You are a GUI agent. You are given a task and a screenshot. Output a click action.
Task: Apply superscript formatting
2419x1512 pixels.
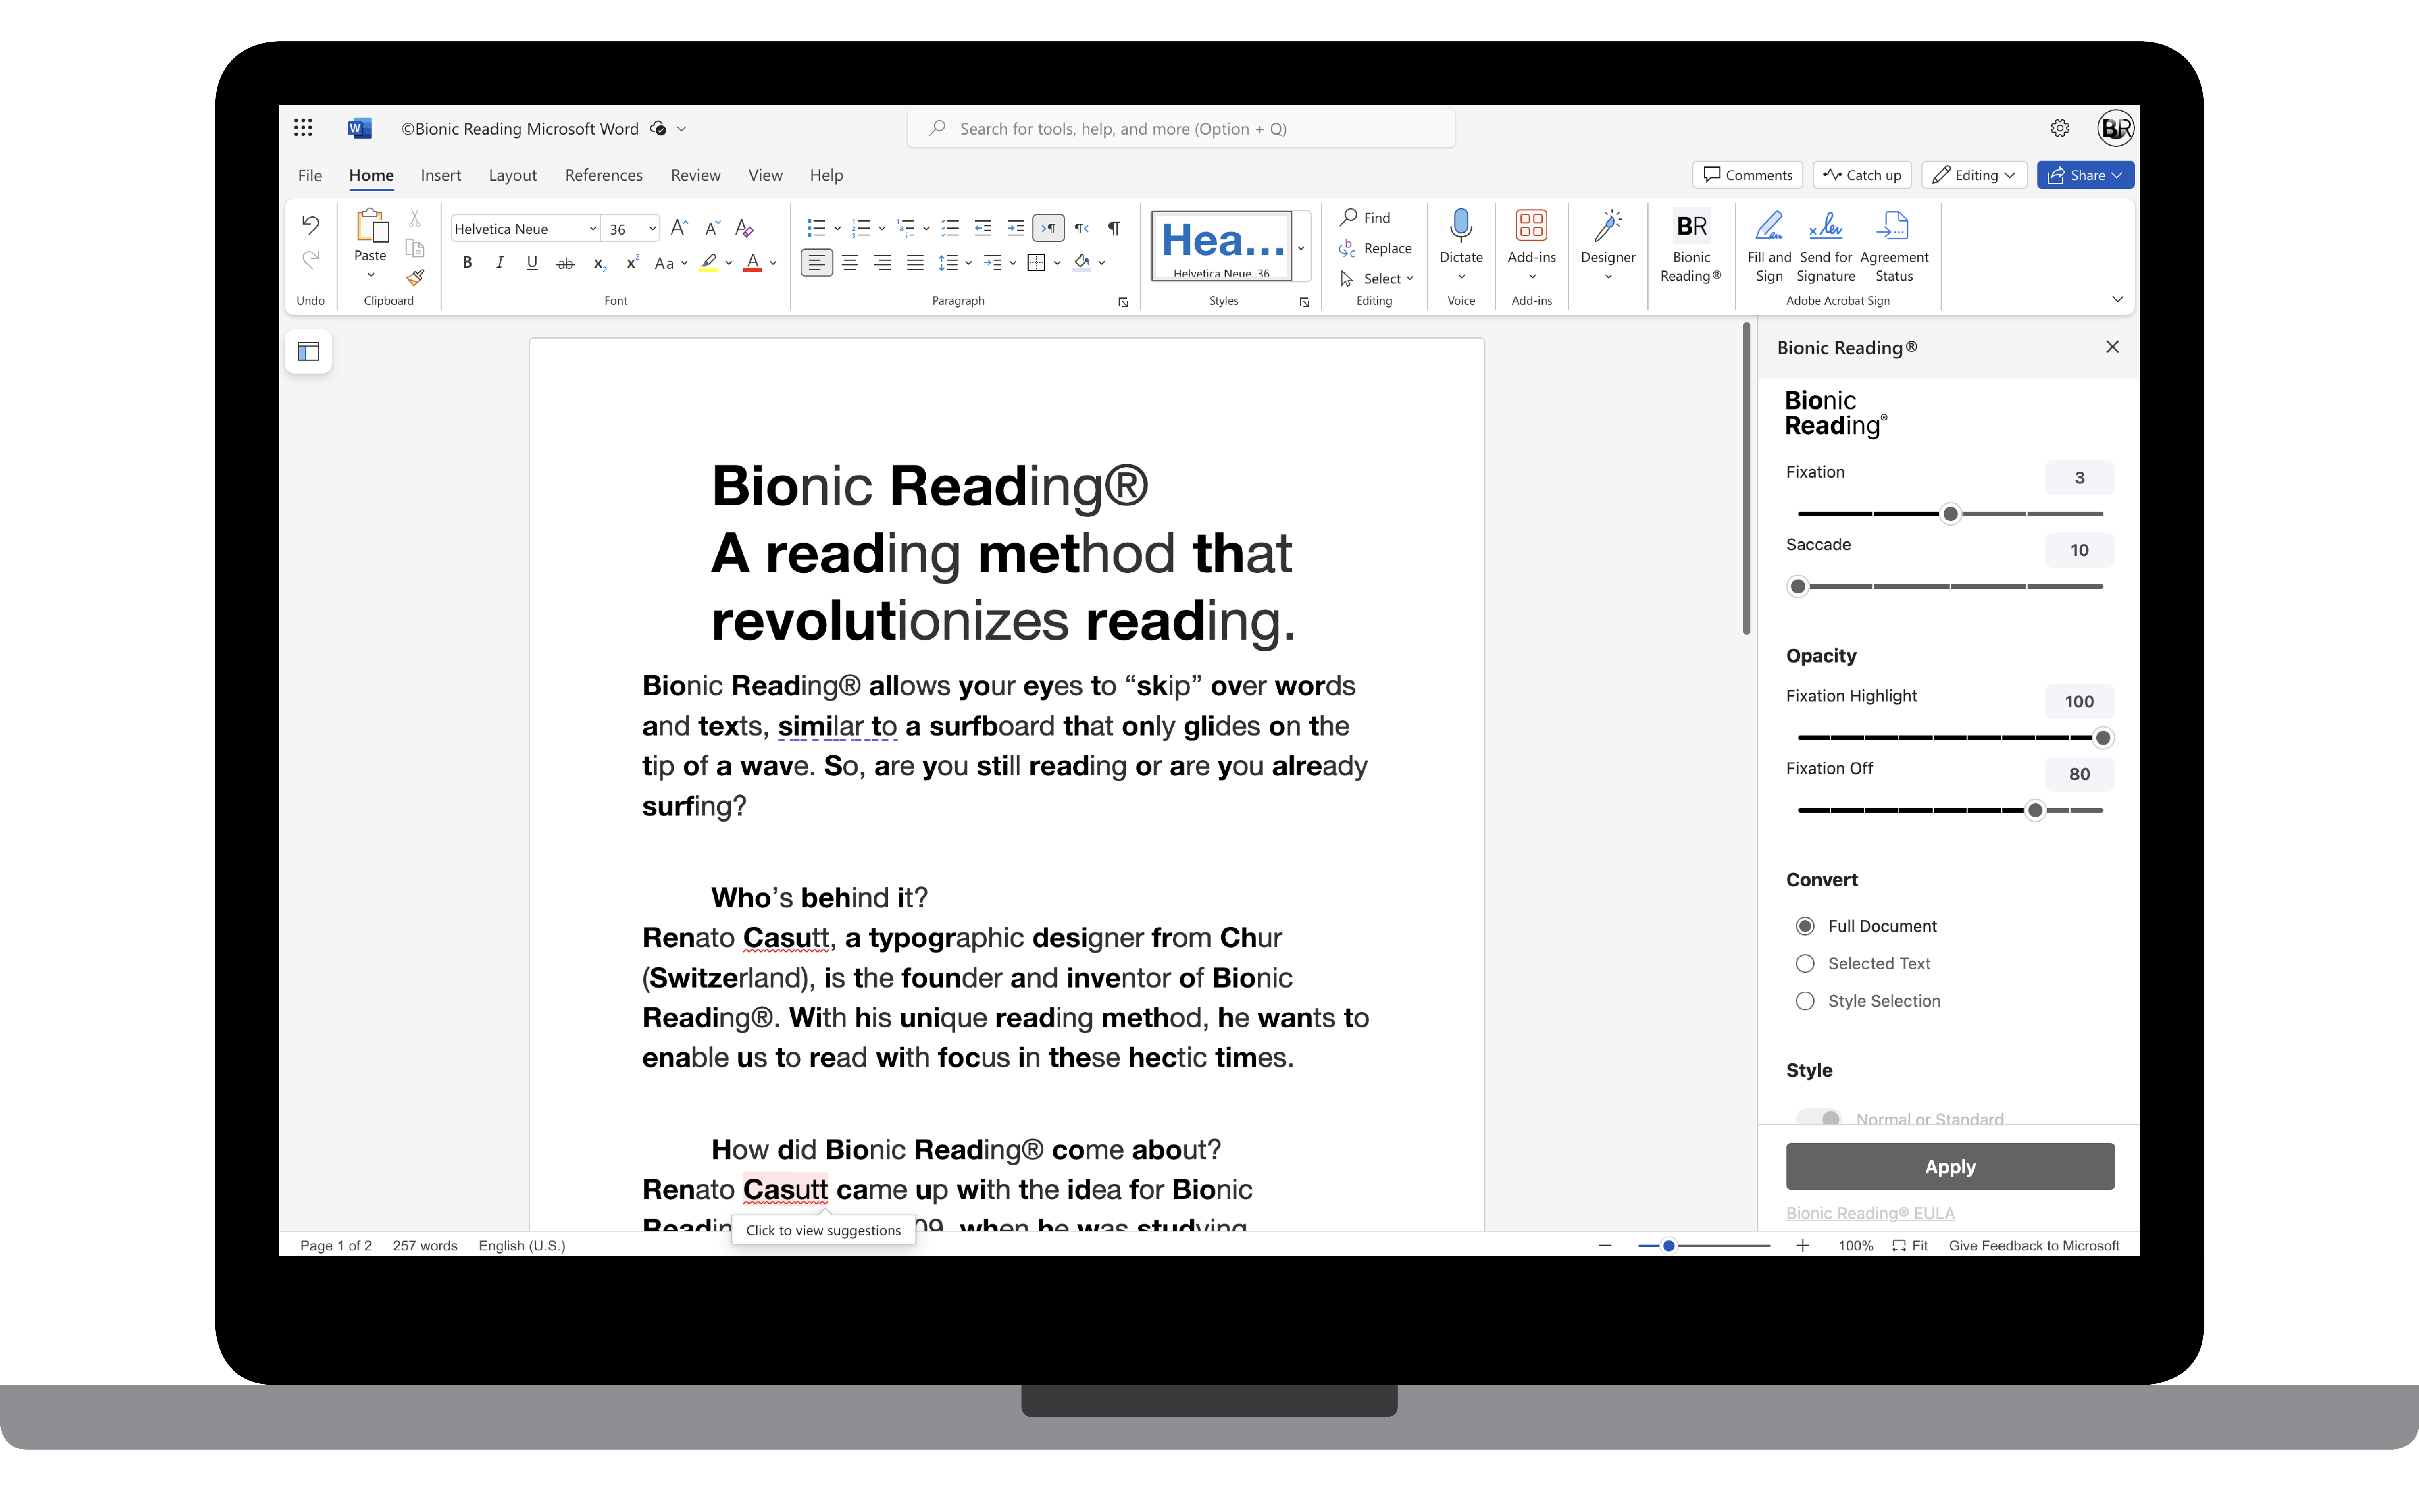[x=632, y=263]
